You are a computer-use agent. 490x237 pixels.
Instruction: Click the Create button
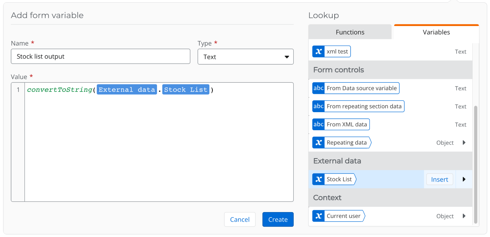(x=278, y=219)
